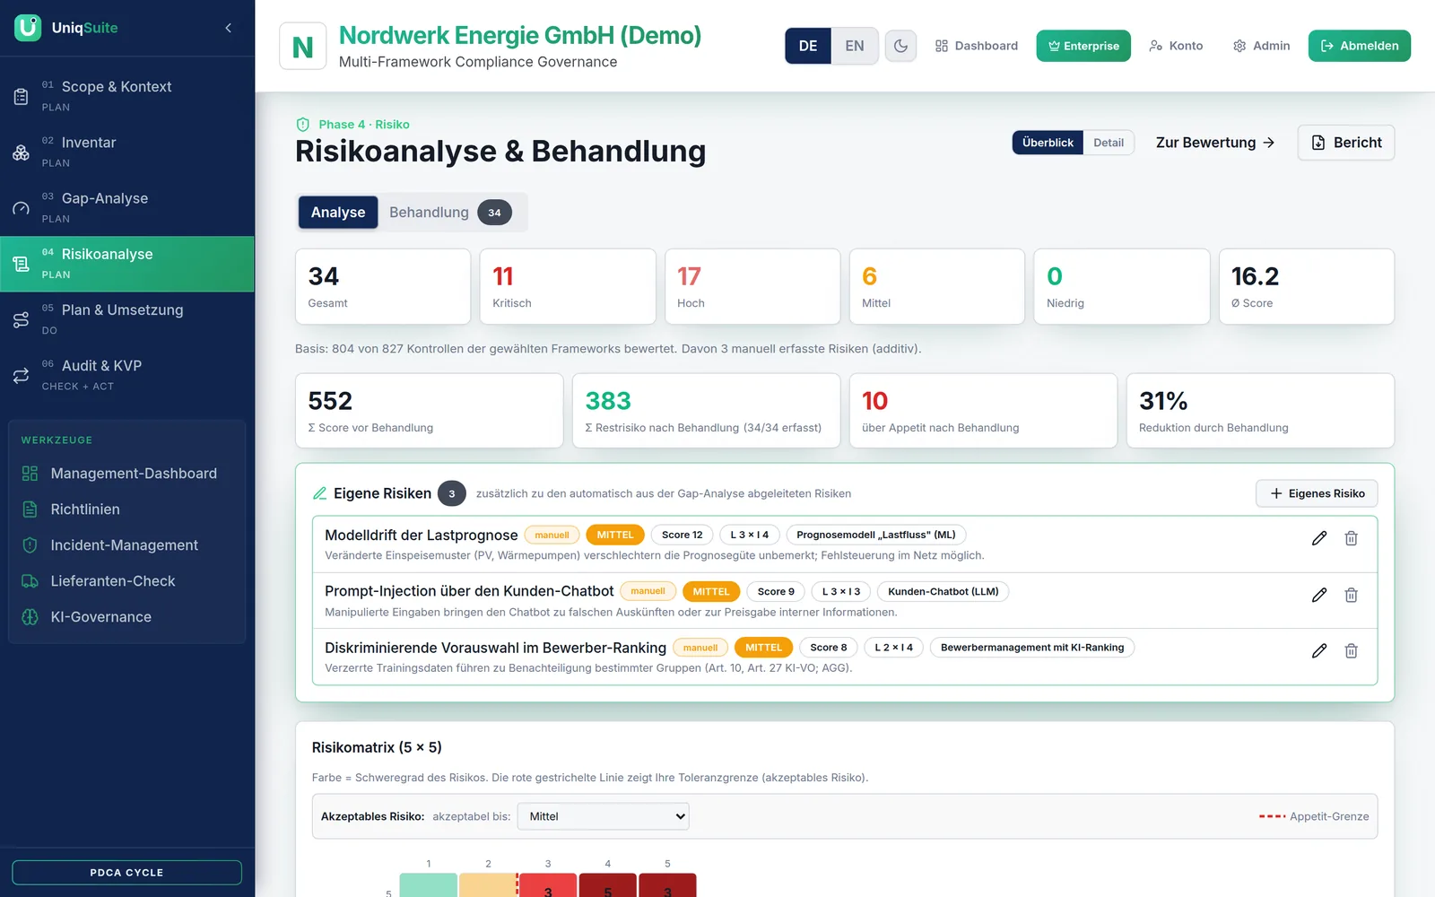The width and height of the screenshot is (1435, 897).
Task: Switch language to DE
Action: (808, 46)
